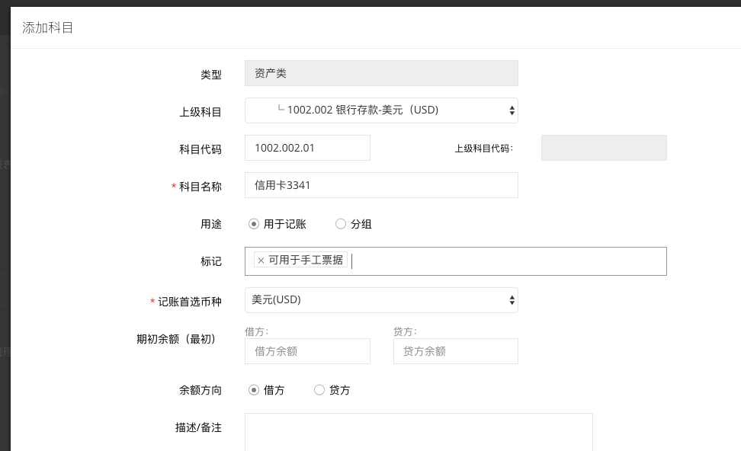Click the 添加科目 dialog title

48,28
